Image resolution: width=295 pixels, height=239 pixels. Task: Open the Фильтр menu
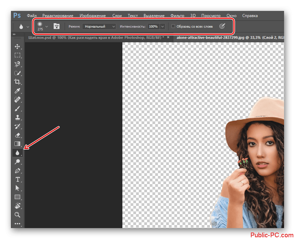[x=177, y=16]
